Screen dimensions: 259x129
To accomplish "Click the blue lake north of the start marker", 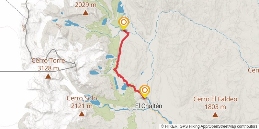I will click(120, 7).
